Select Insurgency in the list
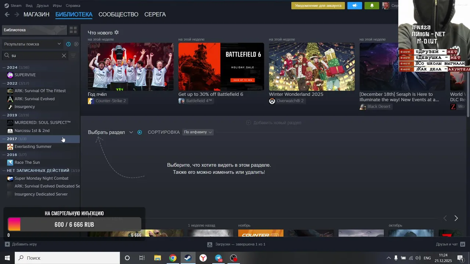The width and height of the screenshot is (470, 264). click(x=40, y=107)
